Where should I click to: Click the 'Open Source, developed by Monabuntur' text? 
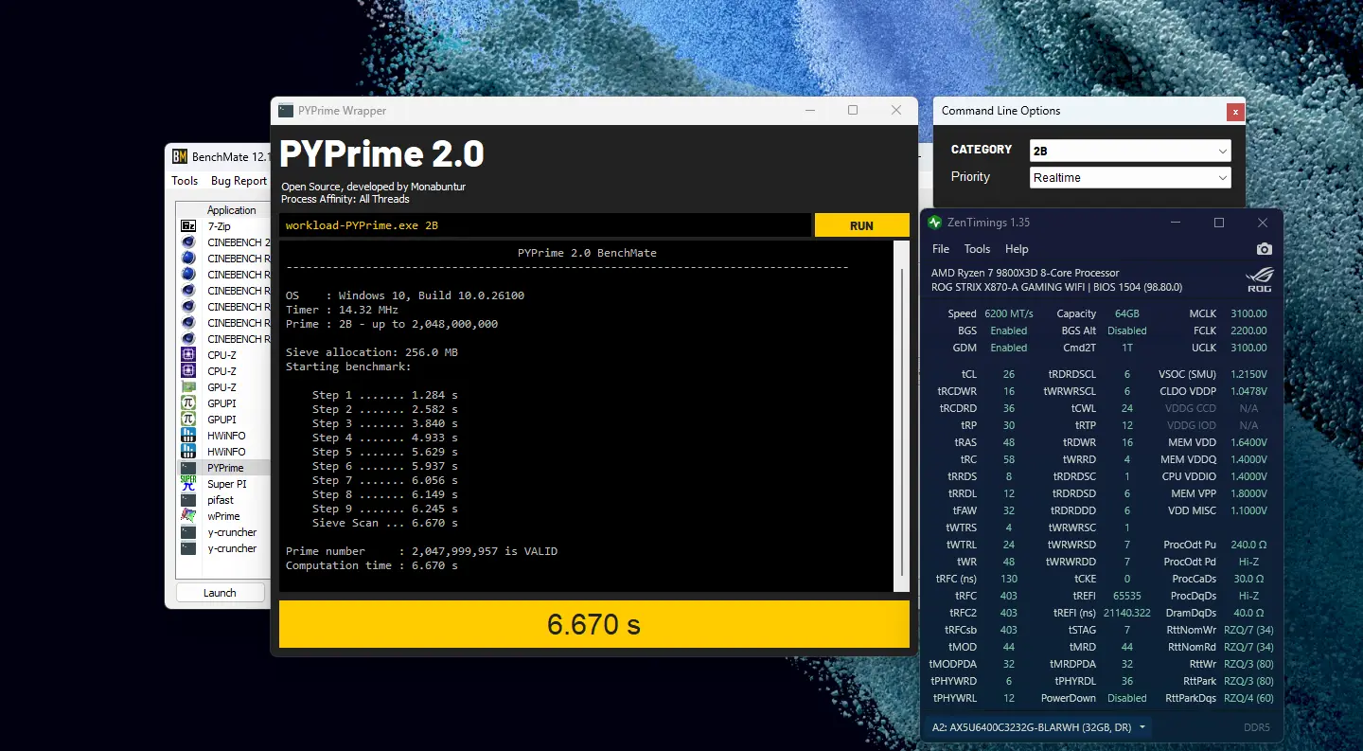click(374, 187)
